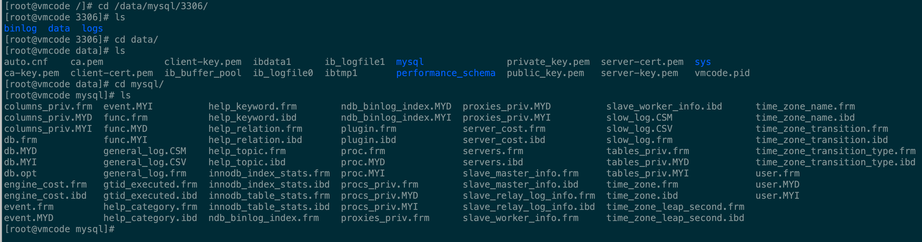Click the user.frm file entry
Screen dimensions: 922x242
(777, 173)
